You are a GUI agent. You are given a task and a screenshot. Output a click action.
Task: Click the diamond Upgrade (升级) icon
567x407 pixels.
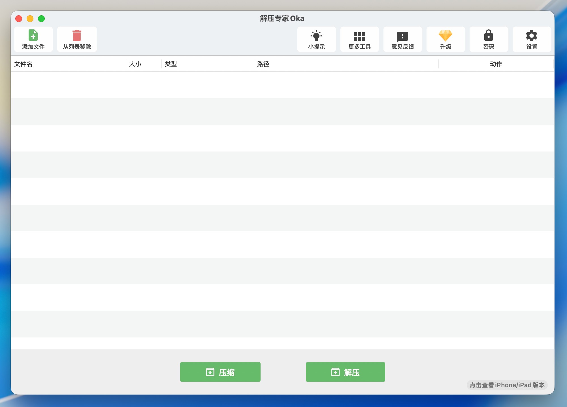(x=445, y=36)
